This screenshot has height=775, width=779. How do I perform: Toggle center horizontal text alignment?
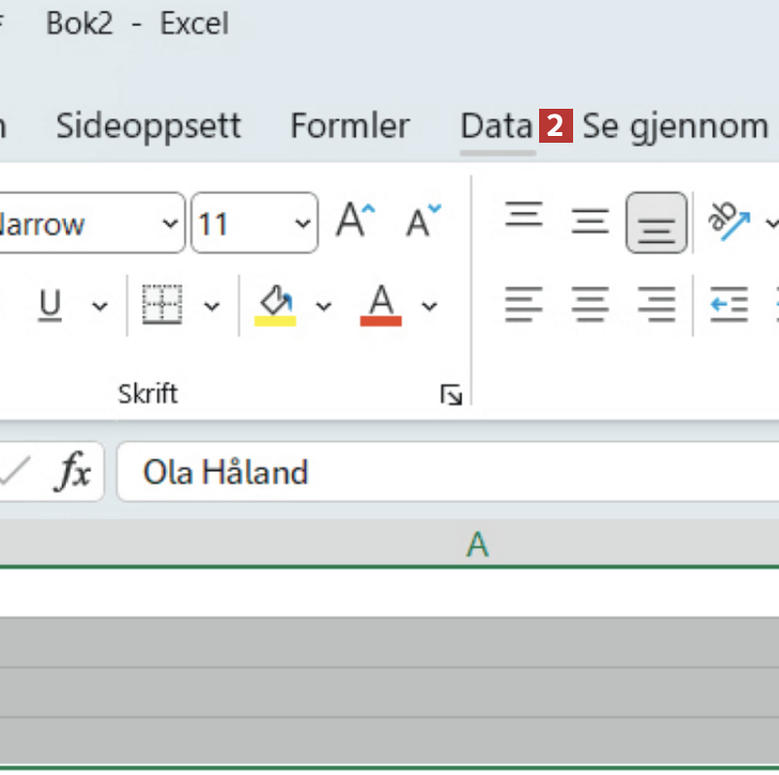coord(590,305)
